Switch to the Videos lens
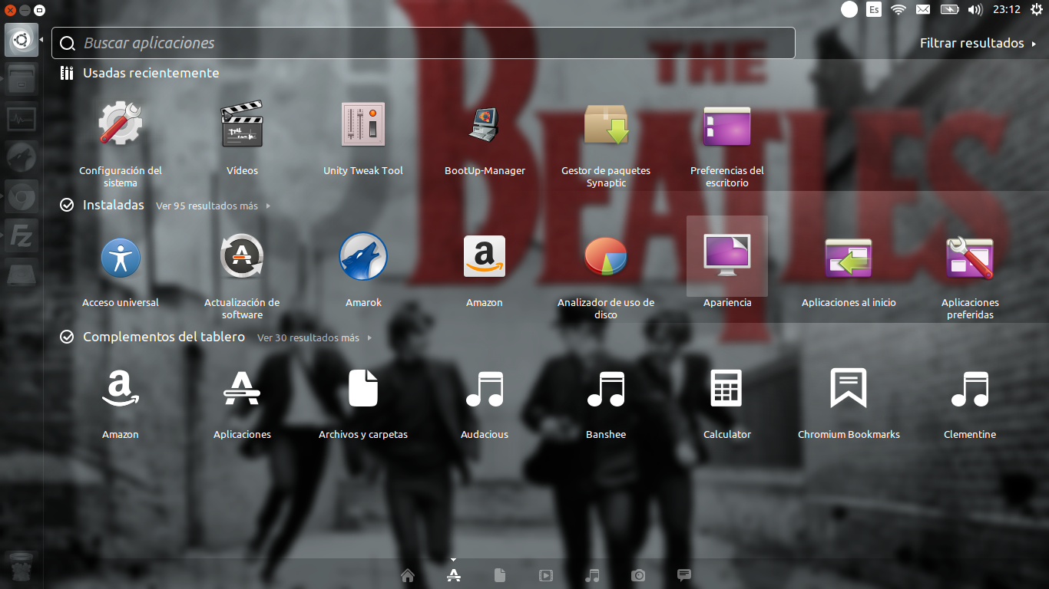The width and height of the screenshot is (1049, 589). 545,575
